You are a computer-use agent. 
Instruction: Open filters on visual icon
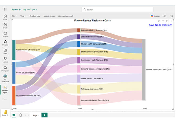click(x=163, y=21)
